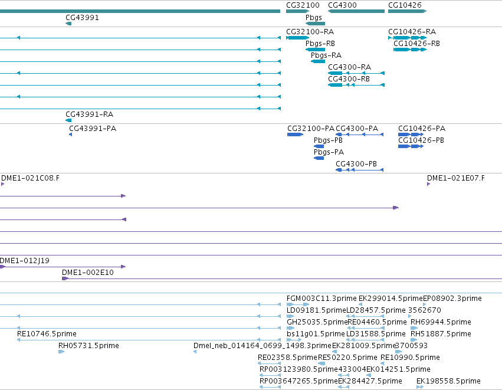The height and width of the screenshot is (390, 502).
Task: Select transcript Pbgs-RB
Action: pos(316,50)
